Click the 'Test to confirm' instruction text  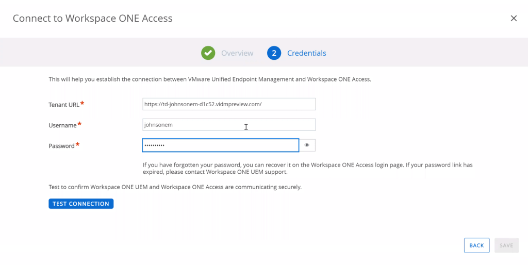[175, 187]
